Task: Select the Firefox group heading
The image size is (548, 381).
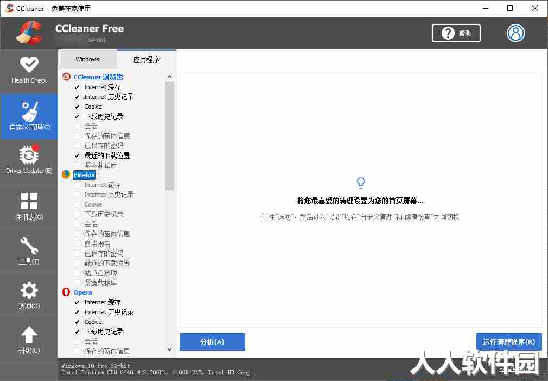Action: tap(84, 175)
